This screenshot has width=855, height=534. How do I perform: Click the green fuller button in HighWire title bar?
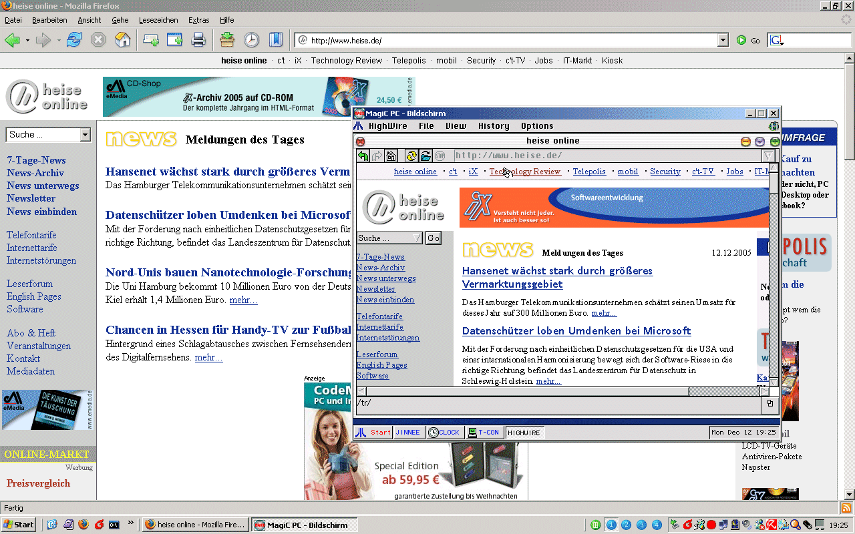coord(774,142)
